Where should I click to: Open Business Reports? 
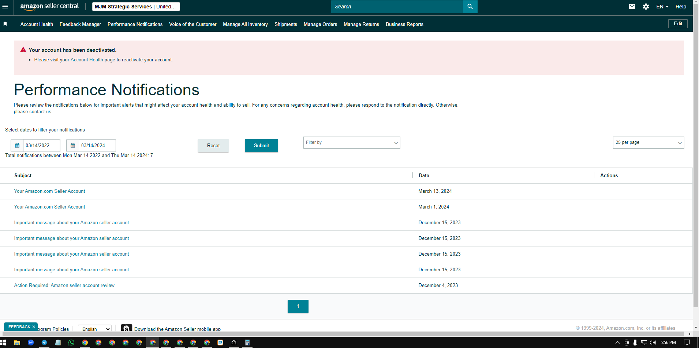pyautogui.click(x=404, y=24)
